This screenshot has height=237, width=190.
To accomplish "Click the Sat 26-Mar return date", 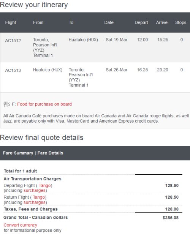I will pyautogui.click(x=117, y=70).
